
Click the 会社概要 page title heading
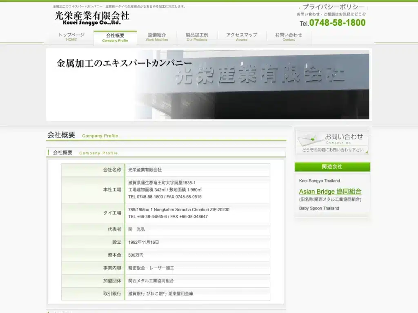point(61,134)
